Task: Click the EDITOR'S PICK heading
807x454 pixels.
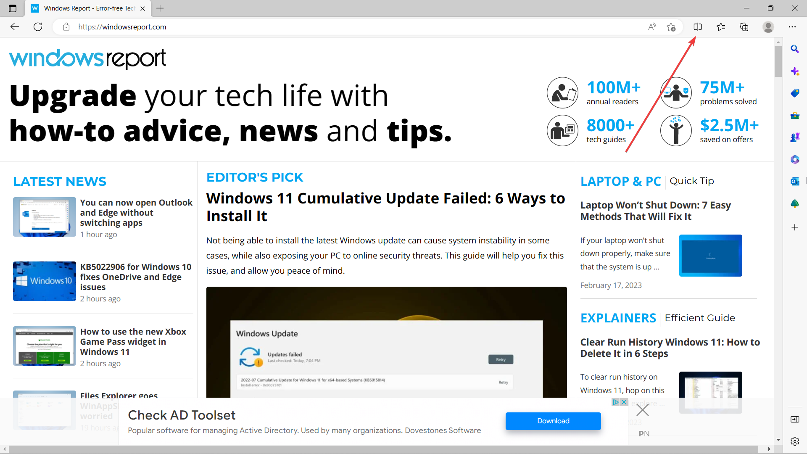Action: [255, 177]
